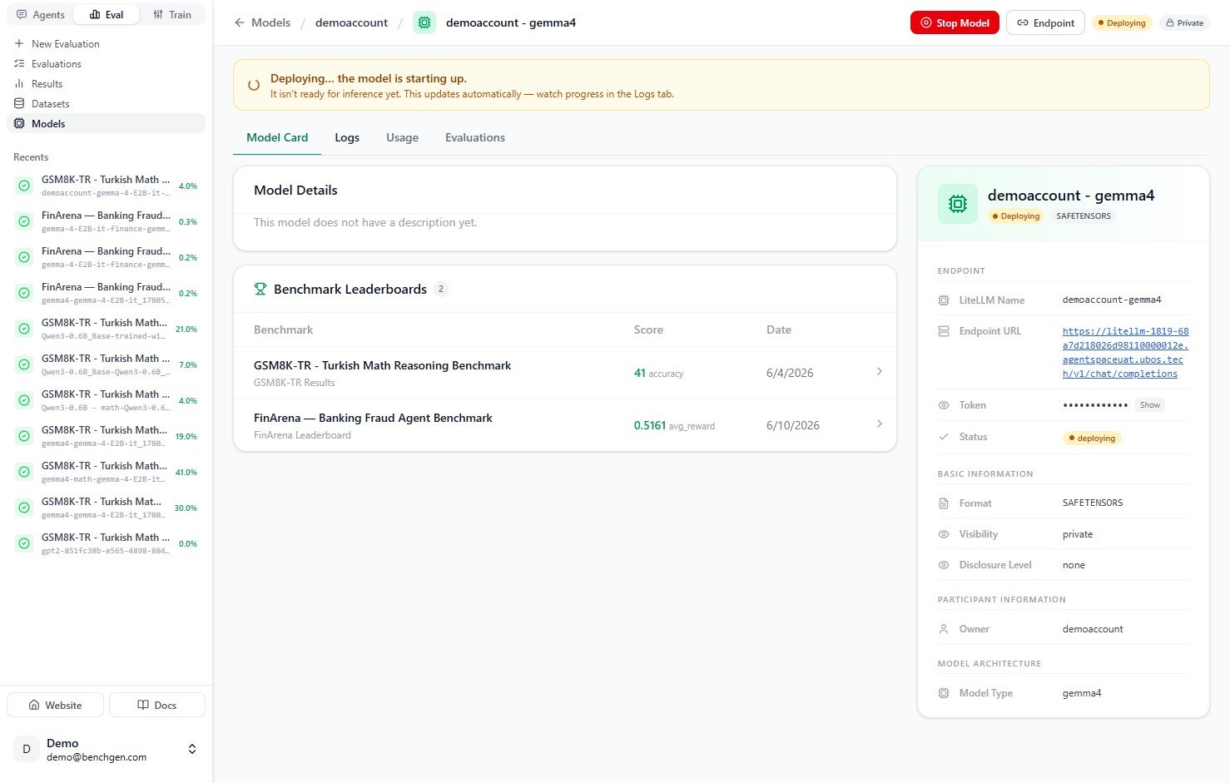Click the eye icon next to Token
The width and height of the screenshot is (1230, 783).
[944, 405]
